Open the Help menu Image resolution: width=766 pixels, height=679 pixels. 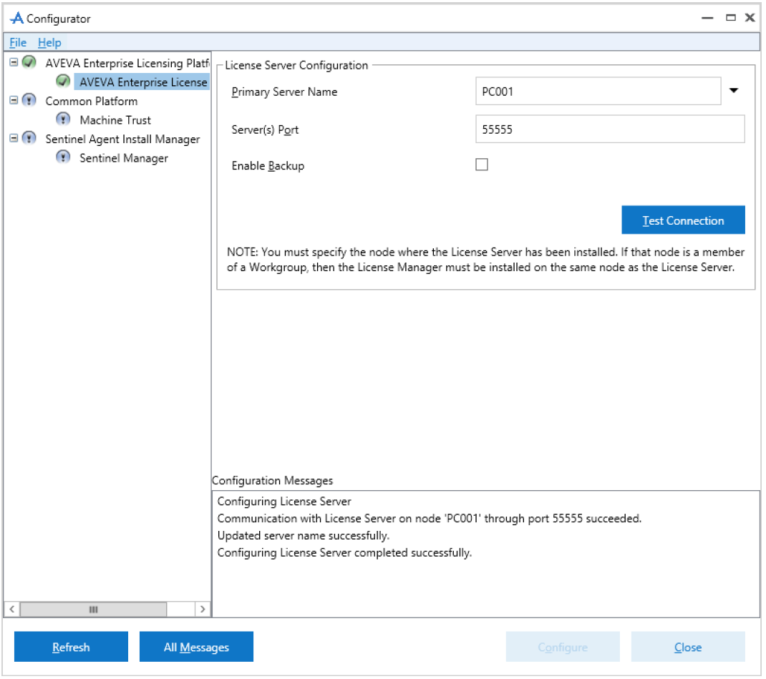tap(49, 42)
